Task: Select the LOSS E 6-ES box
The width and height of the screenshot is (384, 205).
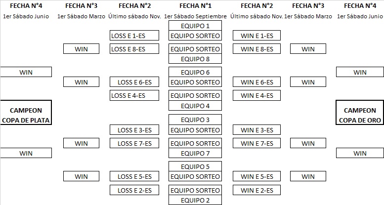Action: 134,82
